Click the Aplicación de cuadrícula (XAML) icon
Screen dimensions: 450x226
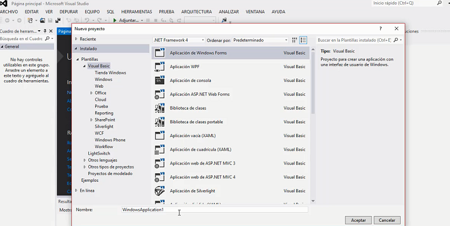click(160, 149)
